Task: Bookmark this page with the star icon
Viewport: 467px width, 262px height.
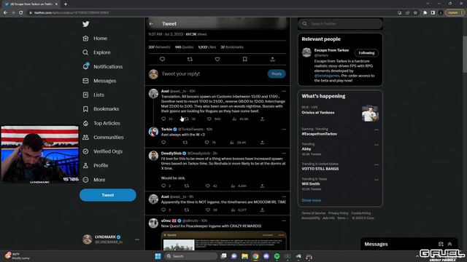Action: pos(415,13)
